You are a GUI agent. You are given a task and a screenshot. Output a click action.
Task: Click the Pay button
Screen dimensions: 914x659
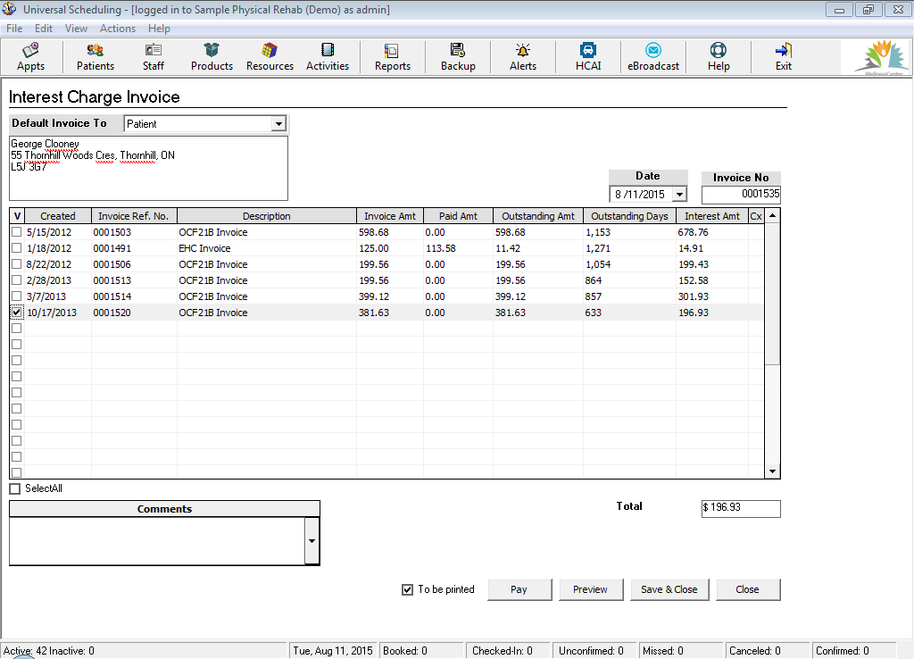pos(519,589)
